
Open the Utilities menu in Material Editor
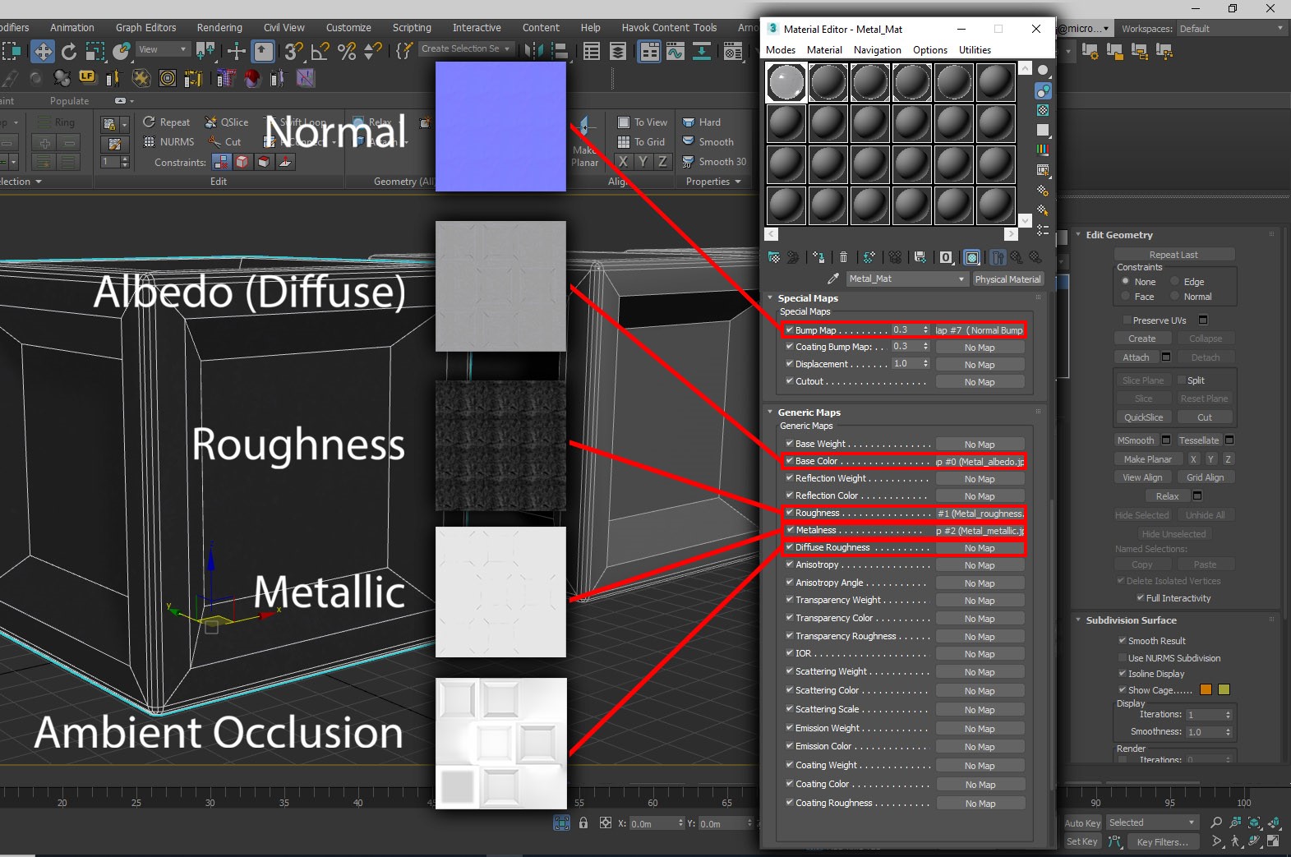coord(975,49)
